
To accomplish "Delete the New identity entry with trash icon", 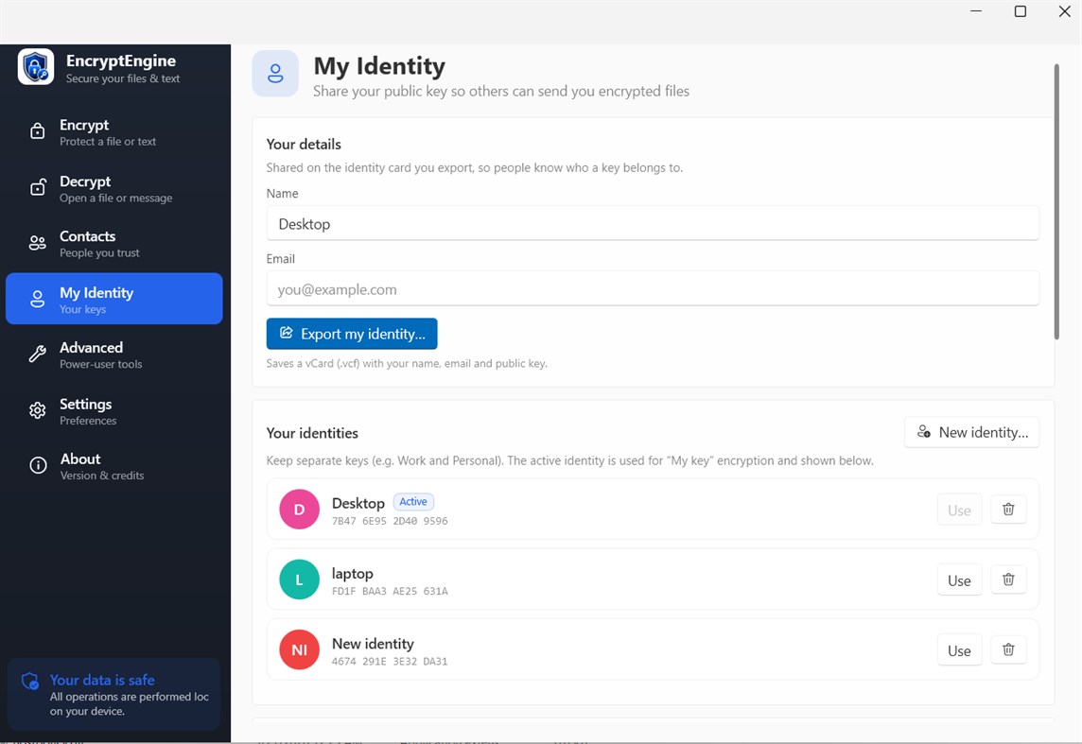I will (1008, 650).
